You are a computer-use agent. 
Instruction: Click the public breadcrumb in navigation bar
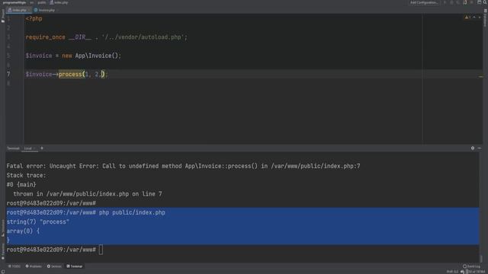[42, 2]
